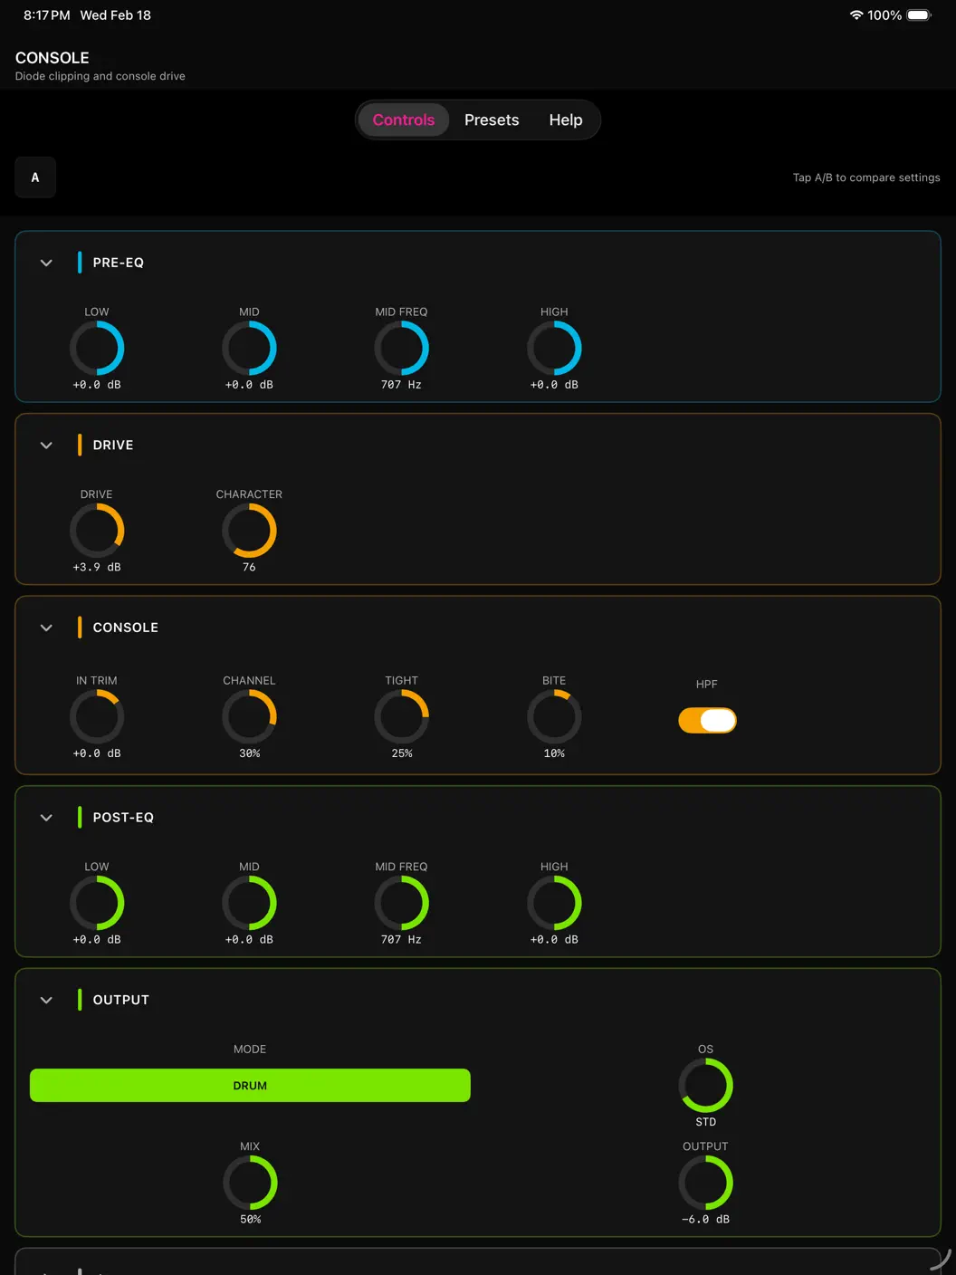Click the Wi-Fi status icon
The height and width of the screenshot is (1275, 956).
(x=856, y=15)
